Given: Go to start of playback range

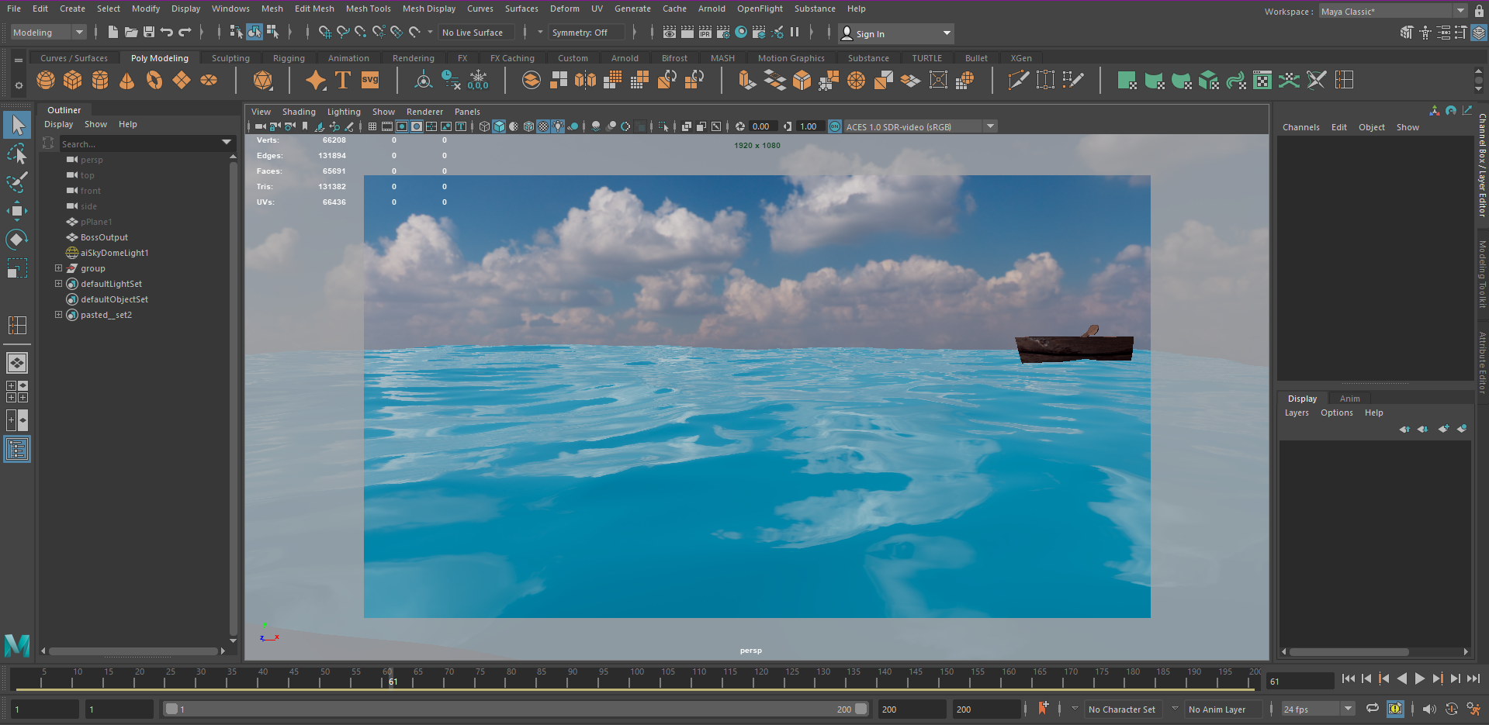Looking at the screenshot, I should [x=1348, y=678].
